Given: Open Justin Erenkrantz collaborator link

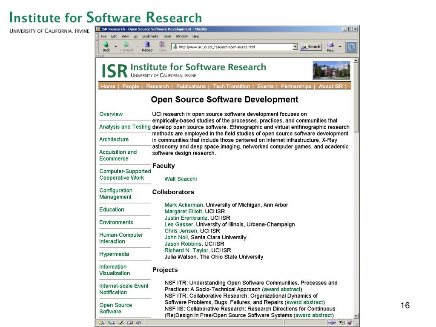Looking at the screenshot, I should (x=186, y=218).
